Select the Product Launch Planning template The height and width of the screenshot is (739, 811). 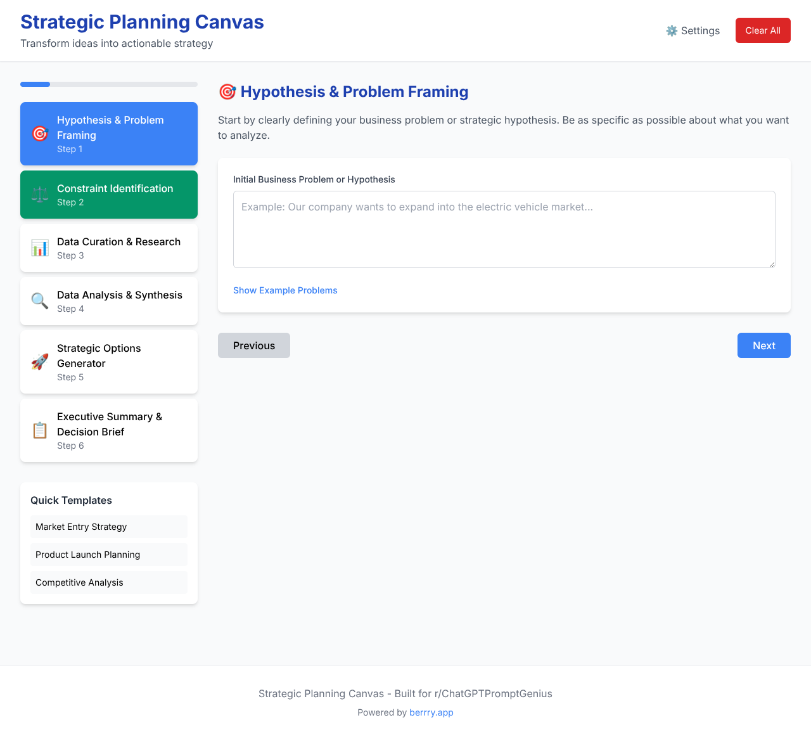click(108, 555)
